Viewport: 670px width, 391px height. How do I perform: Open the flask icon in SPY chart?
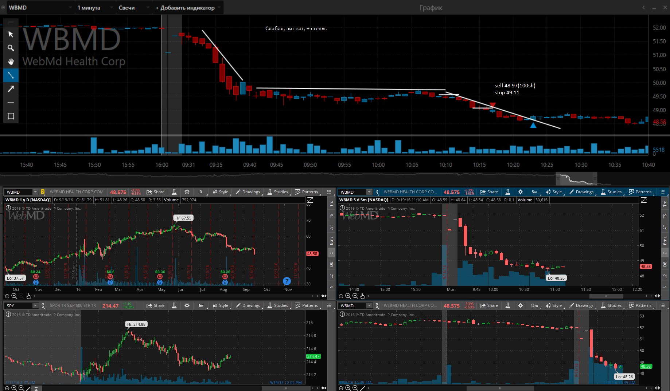174,305
